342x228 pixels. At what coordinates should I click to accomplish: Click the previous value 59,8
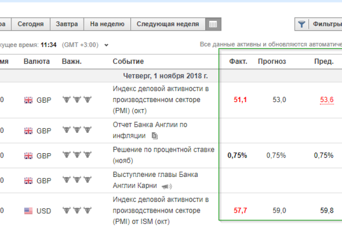point(327,211)
